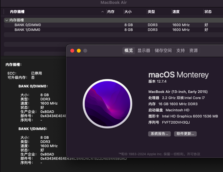
Task: Click BANK 1 部件号 hex value
Action: point(84,158)
